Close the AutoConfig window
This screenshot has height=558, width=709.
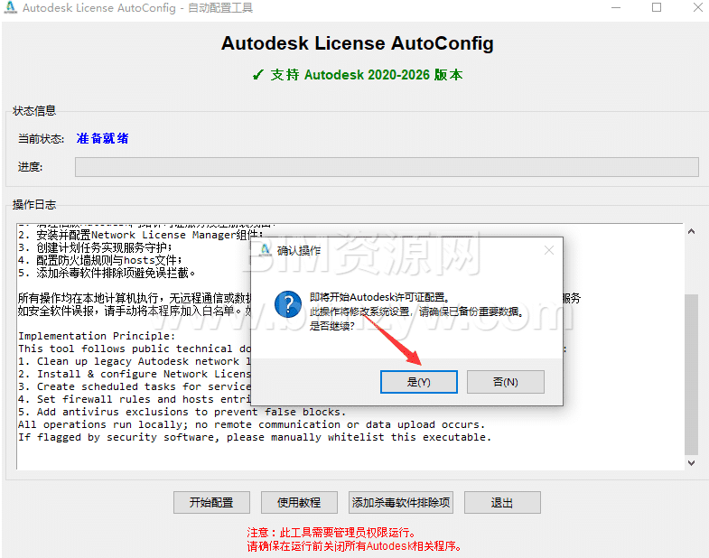point(696,8)
